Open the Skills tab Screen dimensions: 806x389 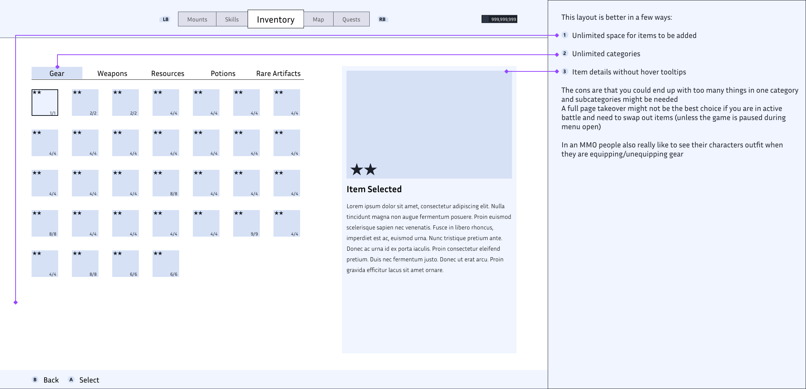click(232, 19)
